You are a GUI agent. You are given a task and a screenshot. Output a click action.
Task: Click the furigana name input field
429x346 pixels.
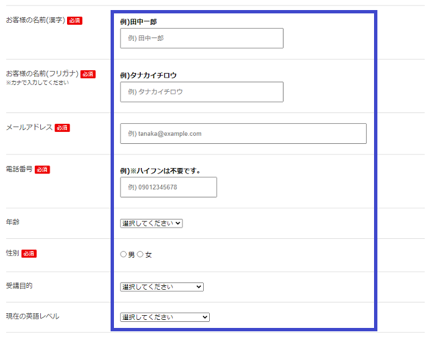tap(201, 92)
